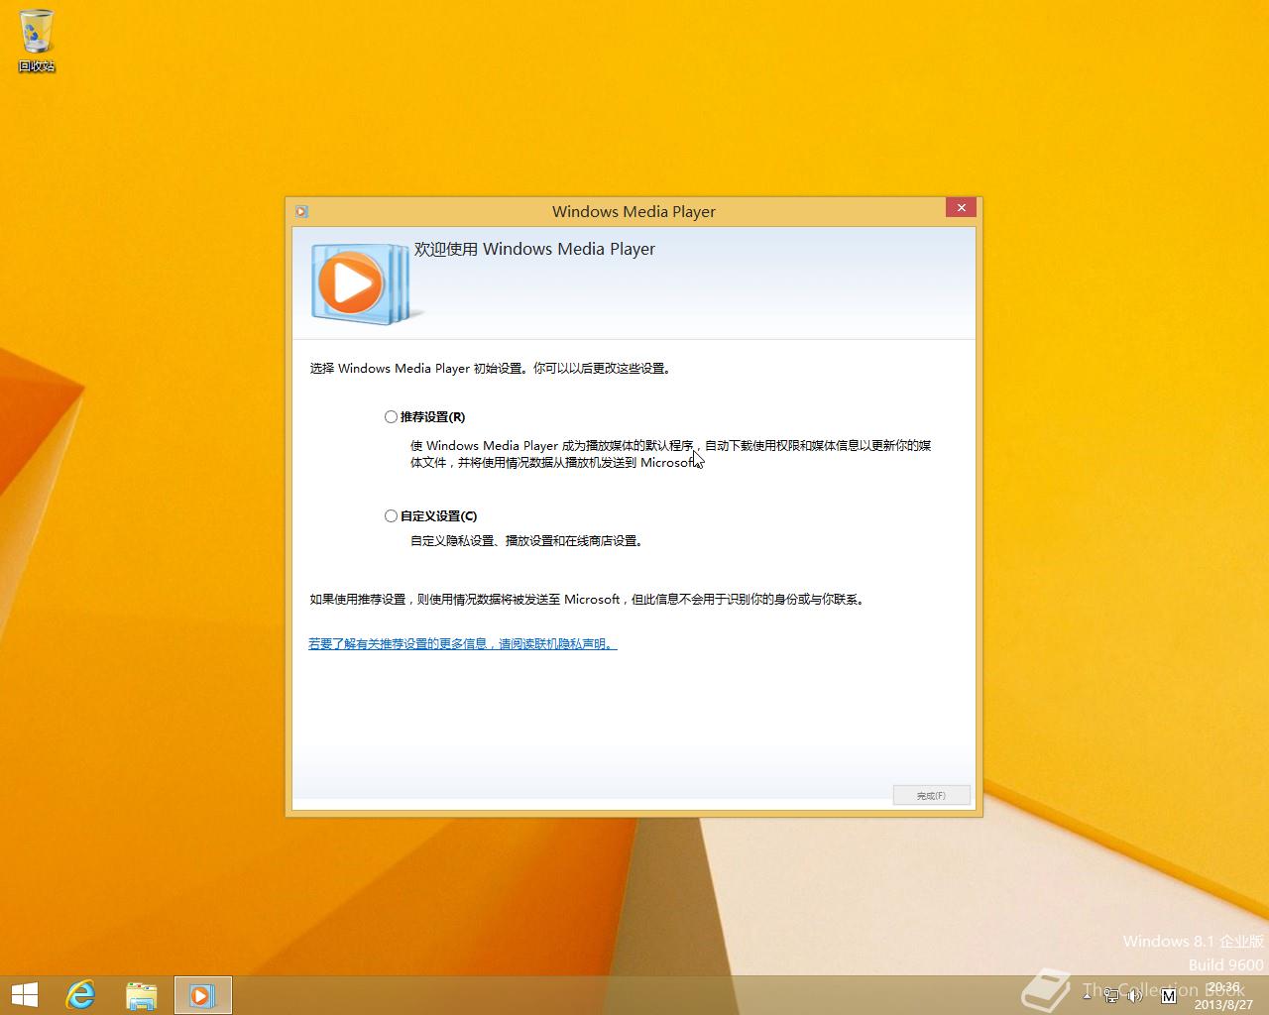Click the input method M indicator
Viewport: 1269px width, 1015px height.
pyautogui.click(x=1169, y=995)
